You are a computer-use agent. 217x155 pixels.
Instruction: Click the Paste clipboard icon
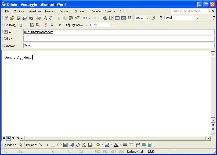pos(71,18)
